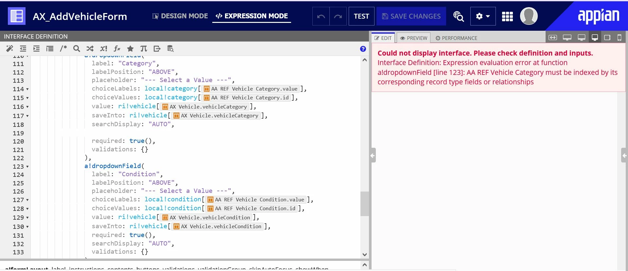Click the Save Changes button
Viewport: 628px width, 271px height.
pyautogui.click(x=411, y=16)
